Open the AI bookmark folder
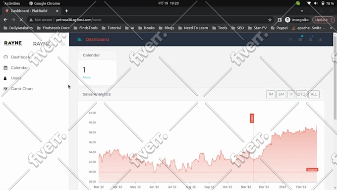The height and width of the screenshot is (190, 337). coord(130,28)
